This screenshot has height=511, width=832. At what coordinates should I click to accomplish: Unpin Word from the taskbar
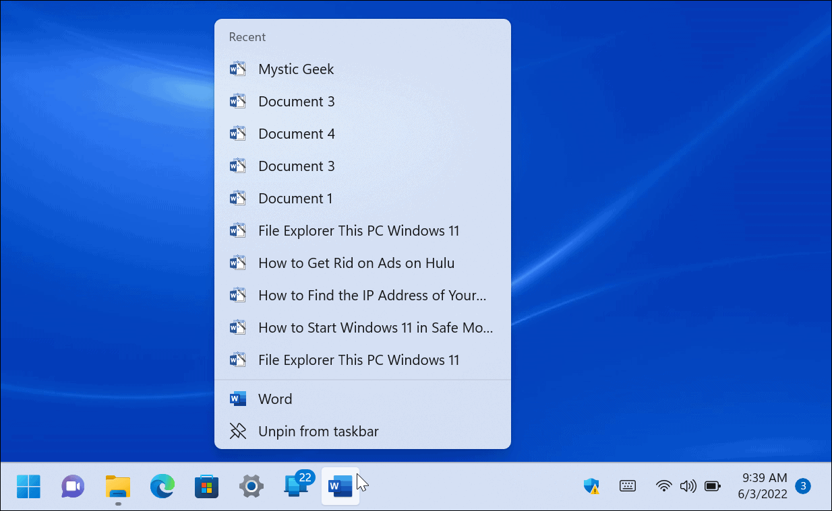coord(318,431)
